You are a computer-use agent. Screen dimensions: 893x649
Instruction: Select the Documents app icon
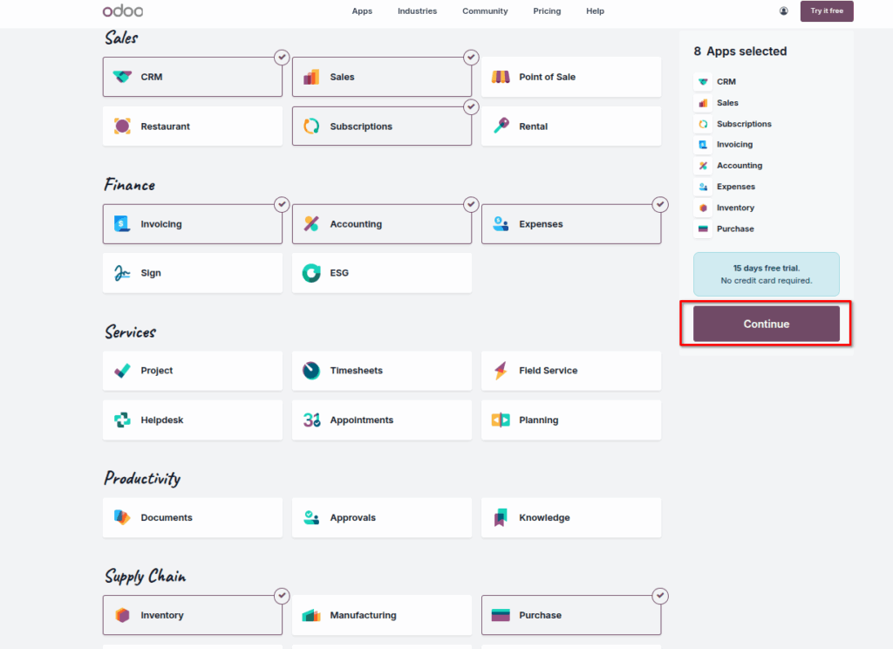pos(122,517)
